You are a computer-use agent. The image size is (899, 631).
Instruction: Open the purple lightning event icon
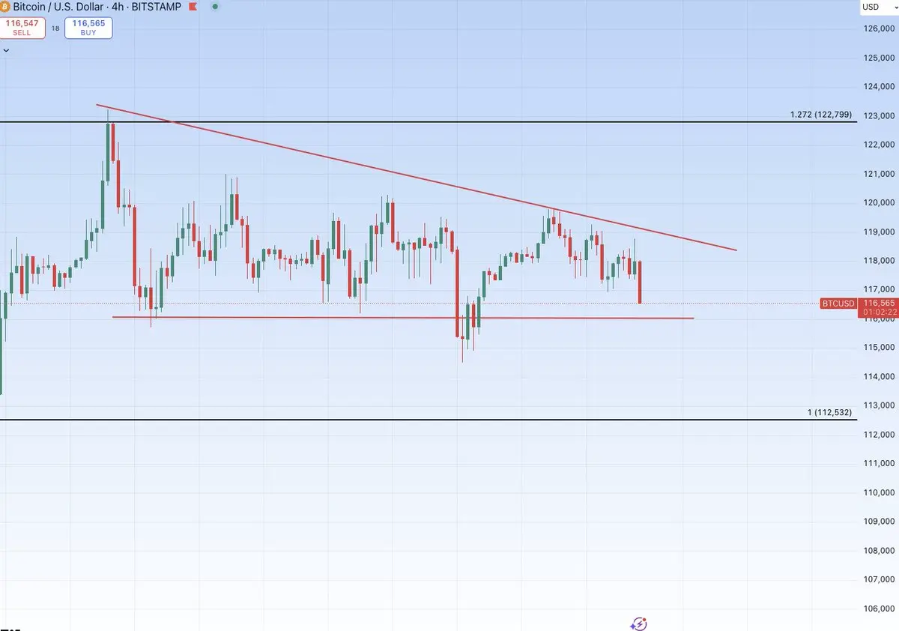pos(638,624)
